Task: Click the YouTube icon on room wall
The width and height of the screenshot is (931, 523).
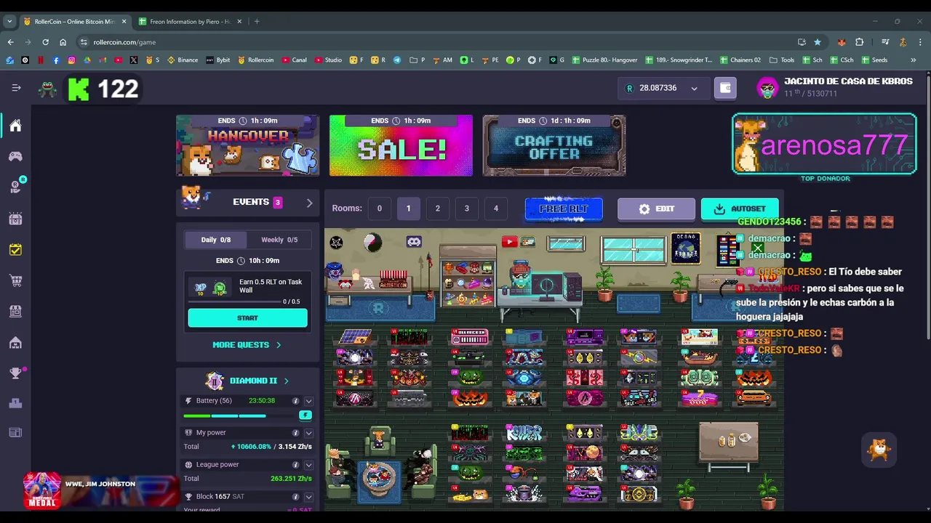Action: click(x=509, y=242)
